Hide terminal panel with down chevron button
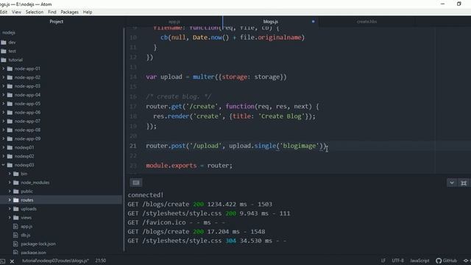Image resolution: width=471 pixels, height=265 pixels. (452, 183)
